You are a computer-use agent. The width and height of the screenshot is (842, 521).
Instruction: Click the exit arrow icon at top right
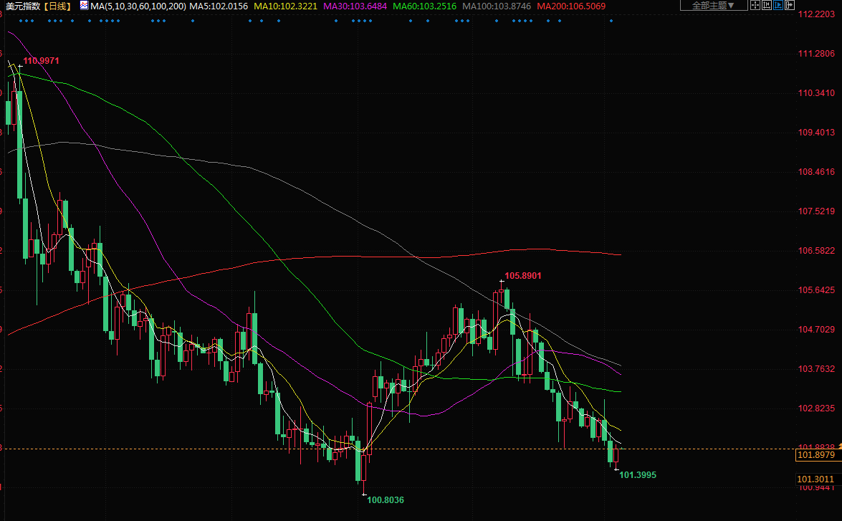[789, 6]
